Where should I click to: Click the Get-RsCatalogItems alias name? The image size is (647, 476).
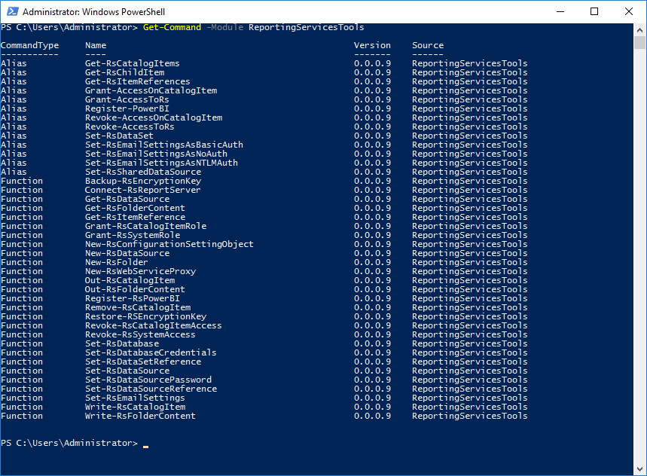[133, 63]
